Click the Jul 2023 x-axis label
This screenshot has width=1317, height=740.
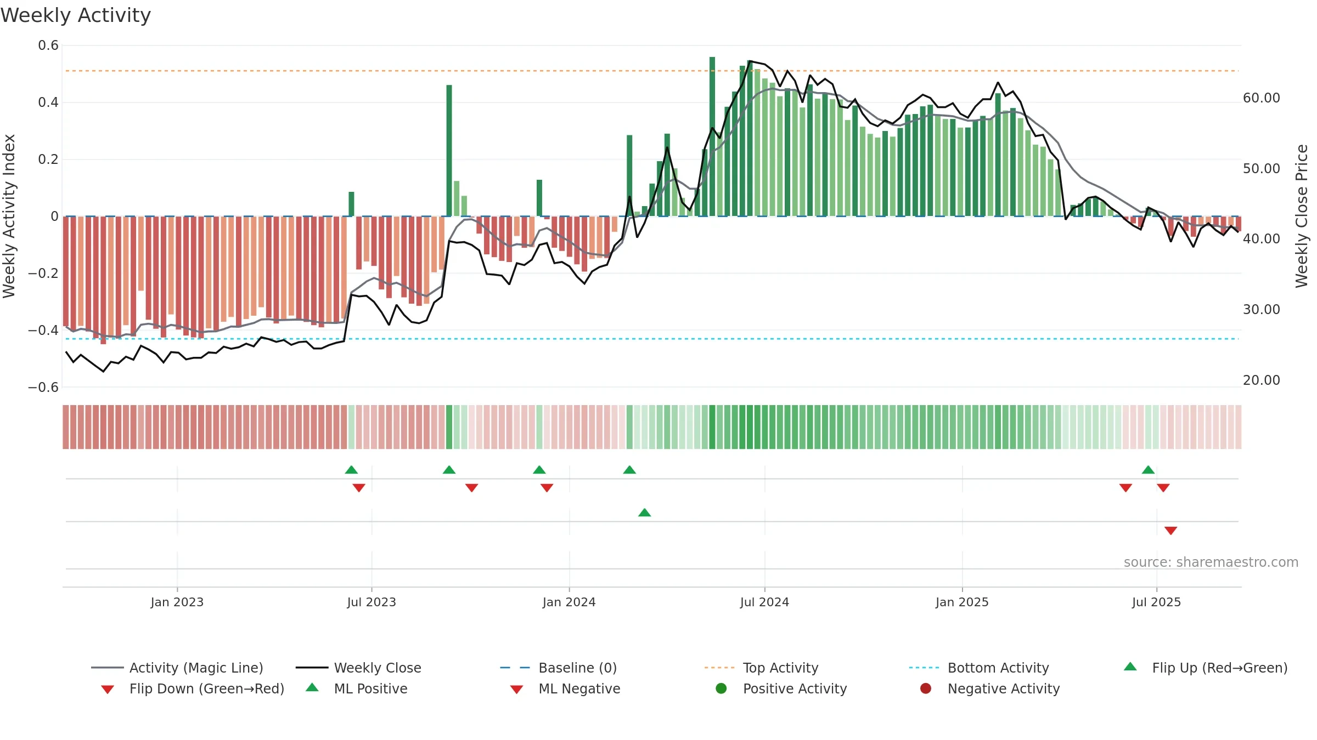pyautogui.click(x=372, y=602)
